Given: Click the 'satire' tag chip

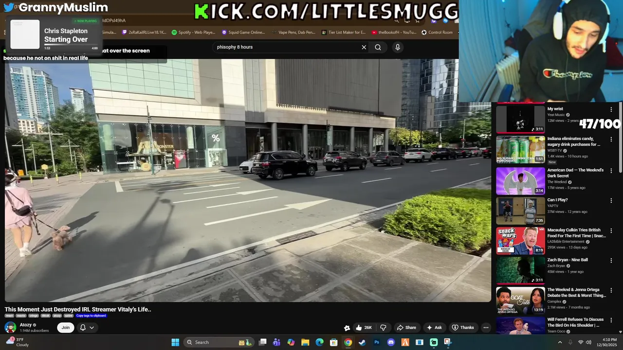Looking at the screenshot, I should [69, 315].
